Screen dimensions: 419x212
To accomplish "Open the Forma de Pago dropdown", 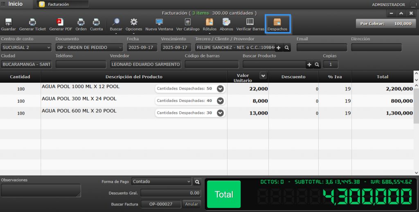I will pos(161,182).
